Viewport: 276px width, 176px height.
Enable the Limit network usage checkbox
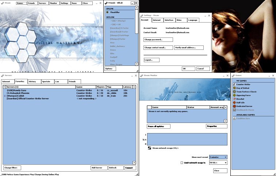coord(182,163)
